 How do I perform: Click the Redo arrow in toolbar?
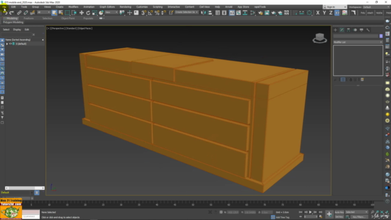(12, 13)
